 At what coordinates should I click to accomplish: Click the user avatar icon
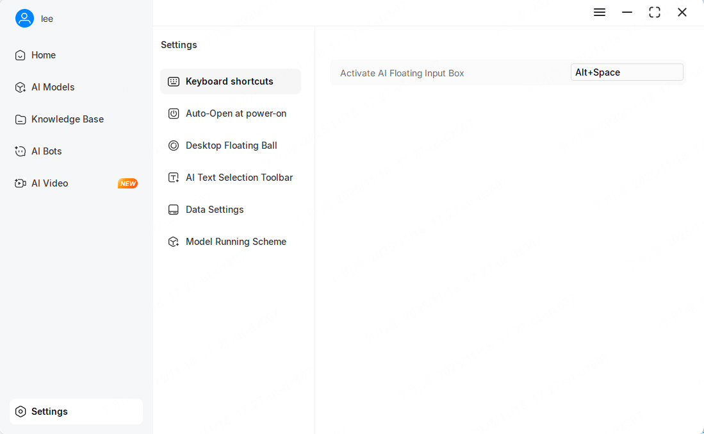pyautogui.click(x=24, y=19)
